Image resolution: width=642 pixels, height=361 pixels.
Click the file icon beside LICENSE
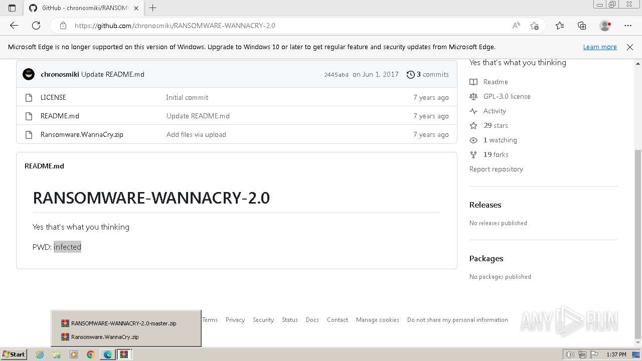click(x=29, y=97)
